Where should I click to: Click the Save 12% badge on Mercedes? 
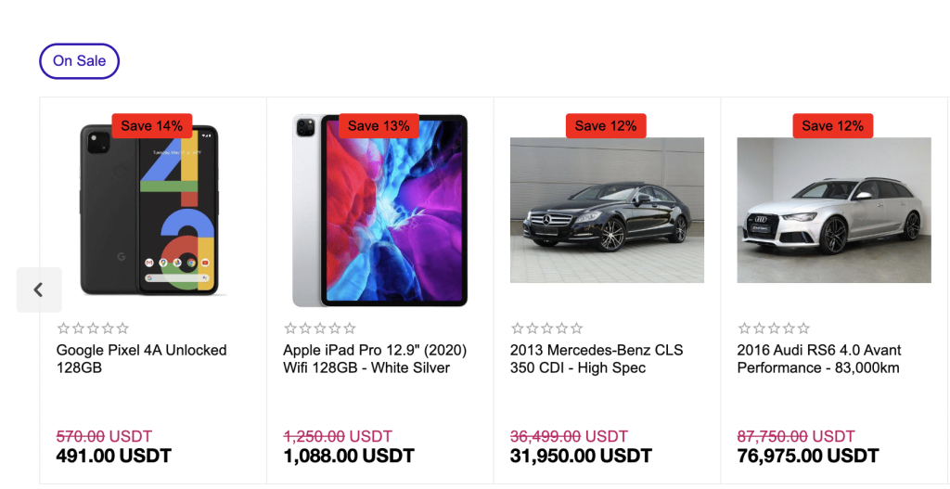(x=606, y=126)
